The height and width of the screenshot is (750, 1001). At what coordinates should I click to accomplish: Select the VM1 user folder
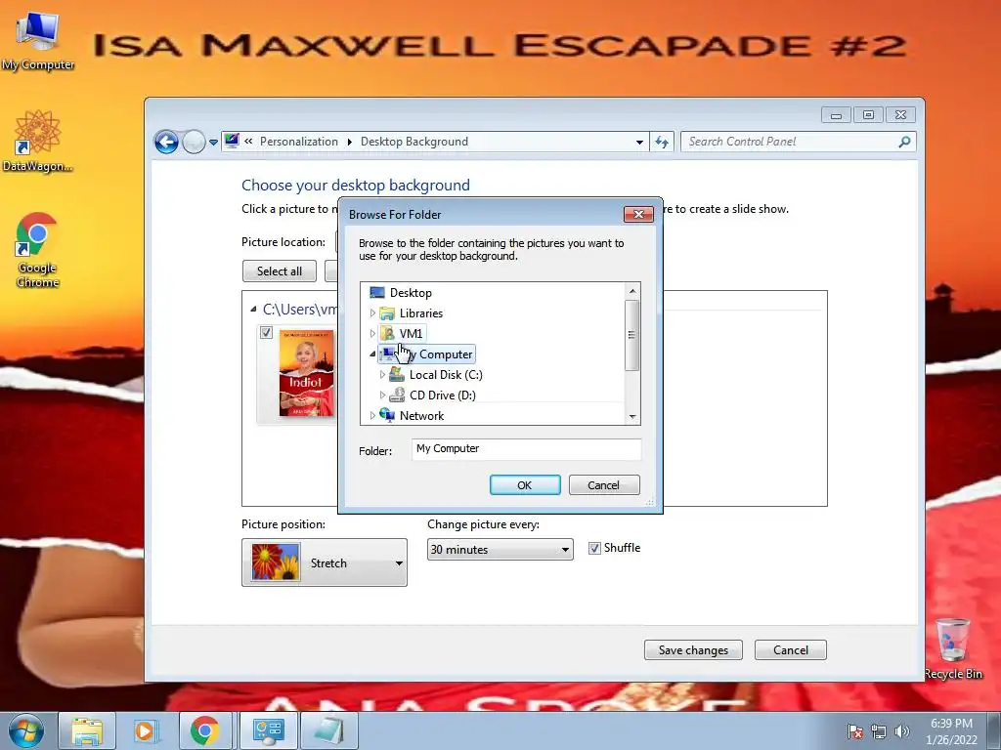tap(411, 334)
